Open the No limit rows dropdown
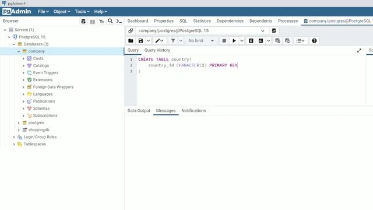The height and width of the screenshot is (210, 373). pos(201,41)
